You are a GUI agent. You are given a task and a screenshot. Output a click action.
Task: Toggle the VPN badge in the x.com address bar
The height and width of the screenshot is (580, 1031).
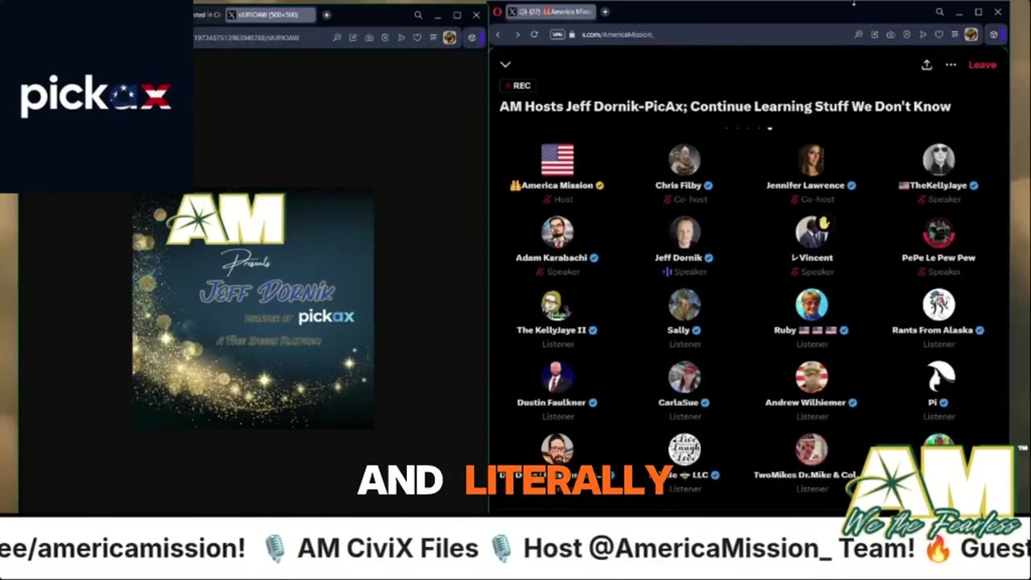click(x=557, y=35)
